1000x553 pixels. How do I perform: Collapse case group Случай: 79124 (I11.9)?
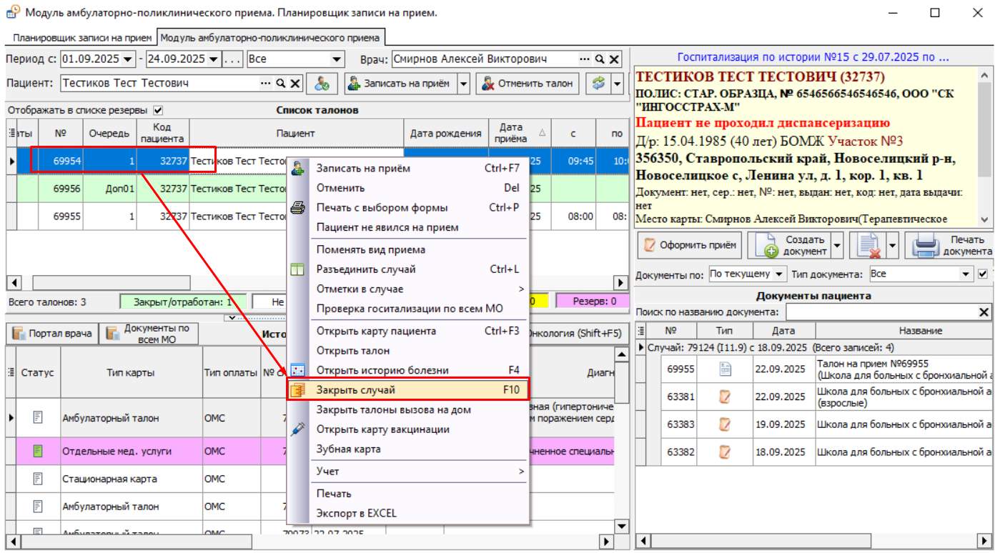point(641,347)
